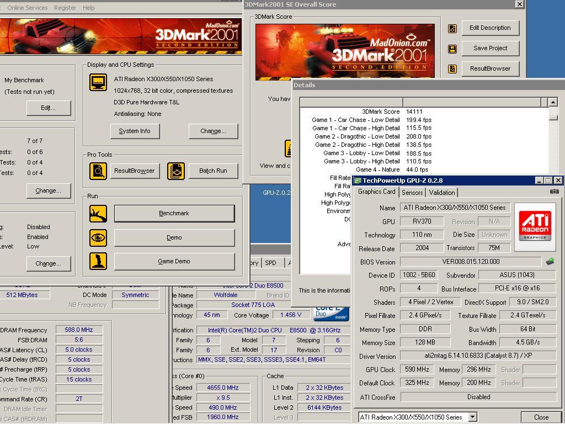Viewport: 565px width, 424px height.
Task: Click the BIOS save chip icon in GPU-Z
Action: pyautogui.click(x=550, y=261)
